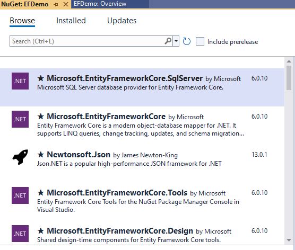Click the rocket icon for Newtonsoft.Json
Screen dimensions: 295x250
(20, 157)
